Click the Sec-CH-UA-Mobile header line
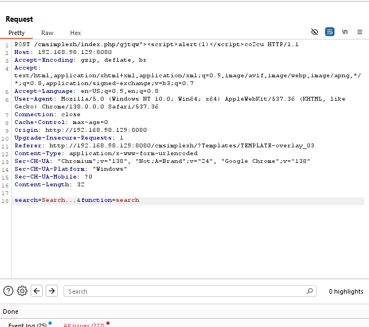 [x=53, y=176]
